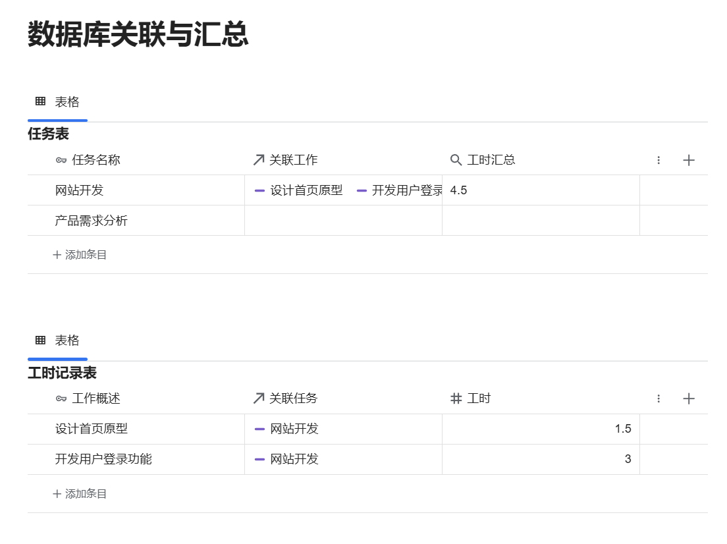Screen dimensions: 727x544
Task: Click the 开发用户登录功能 row title cell
Action: pos(103,459)
